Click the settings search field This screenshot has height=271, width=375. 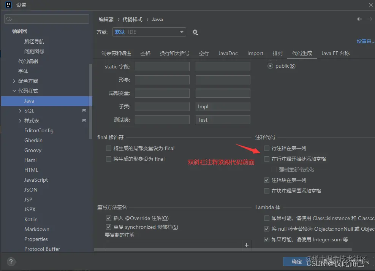pyautogui.click(x=47, y=19)
